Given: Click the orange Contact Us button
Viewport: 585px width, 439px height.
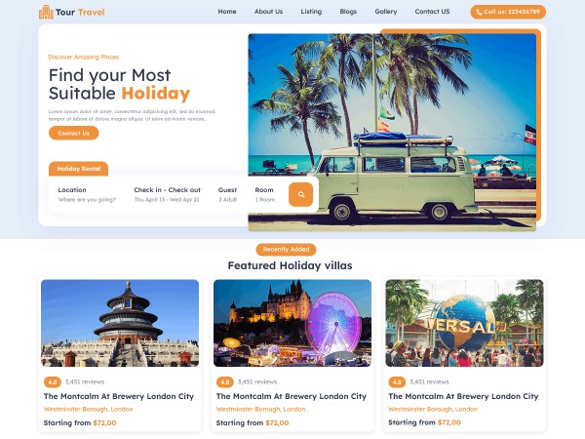Looking at the screenshot, I should pyautogui.click(x=73, y=133).
